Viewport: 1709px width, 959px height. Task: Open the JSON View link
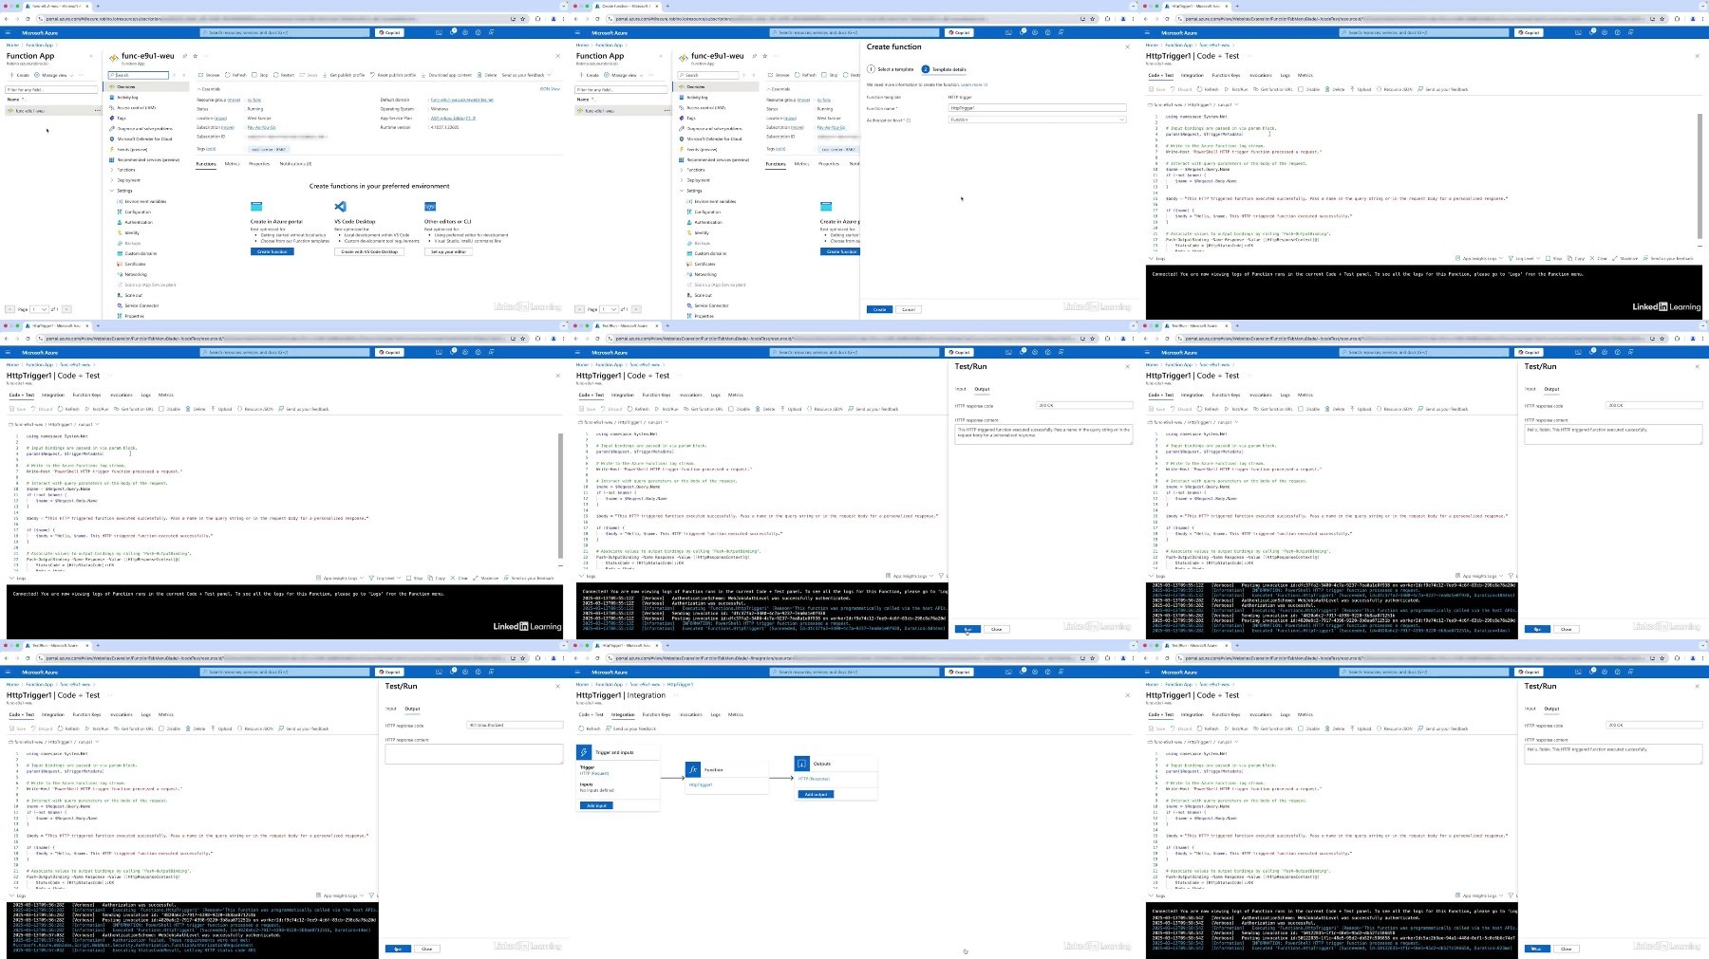(550, 89)
